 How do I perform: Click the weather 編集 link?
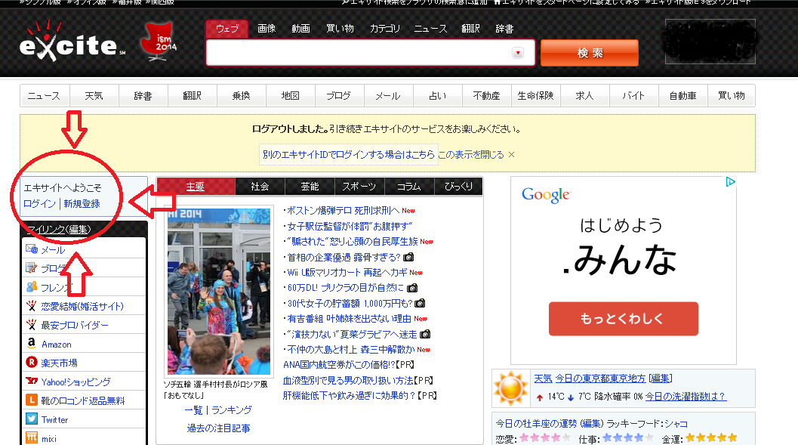coord(660,379)
